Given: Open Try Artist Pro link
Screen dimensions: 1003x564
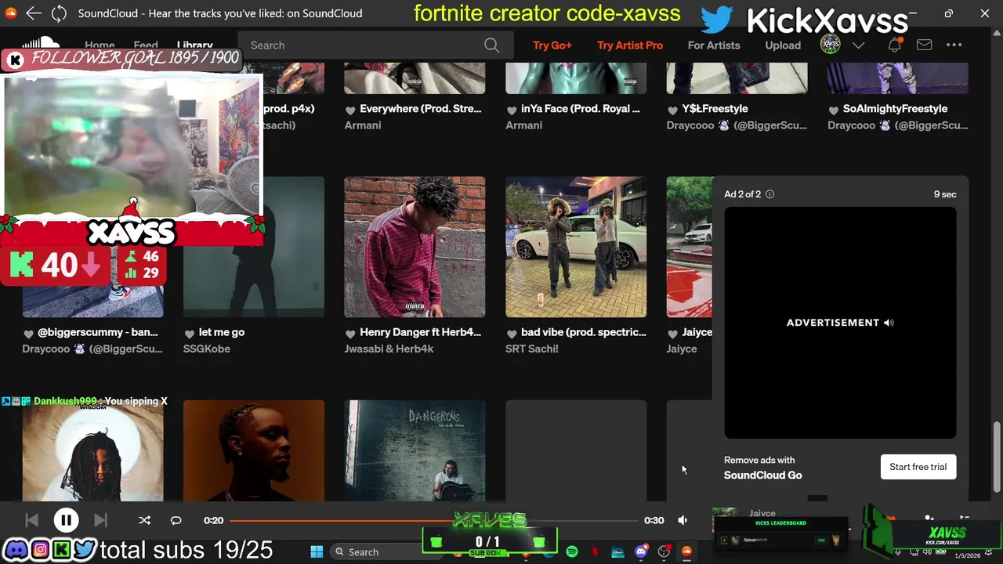Looking at the screenshot, I should click(x=630, y=45).
